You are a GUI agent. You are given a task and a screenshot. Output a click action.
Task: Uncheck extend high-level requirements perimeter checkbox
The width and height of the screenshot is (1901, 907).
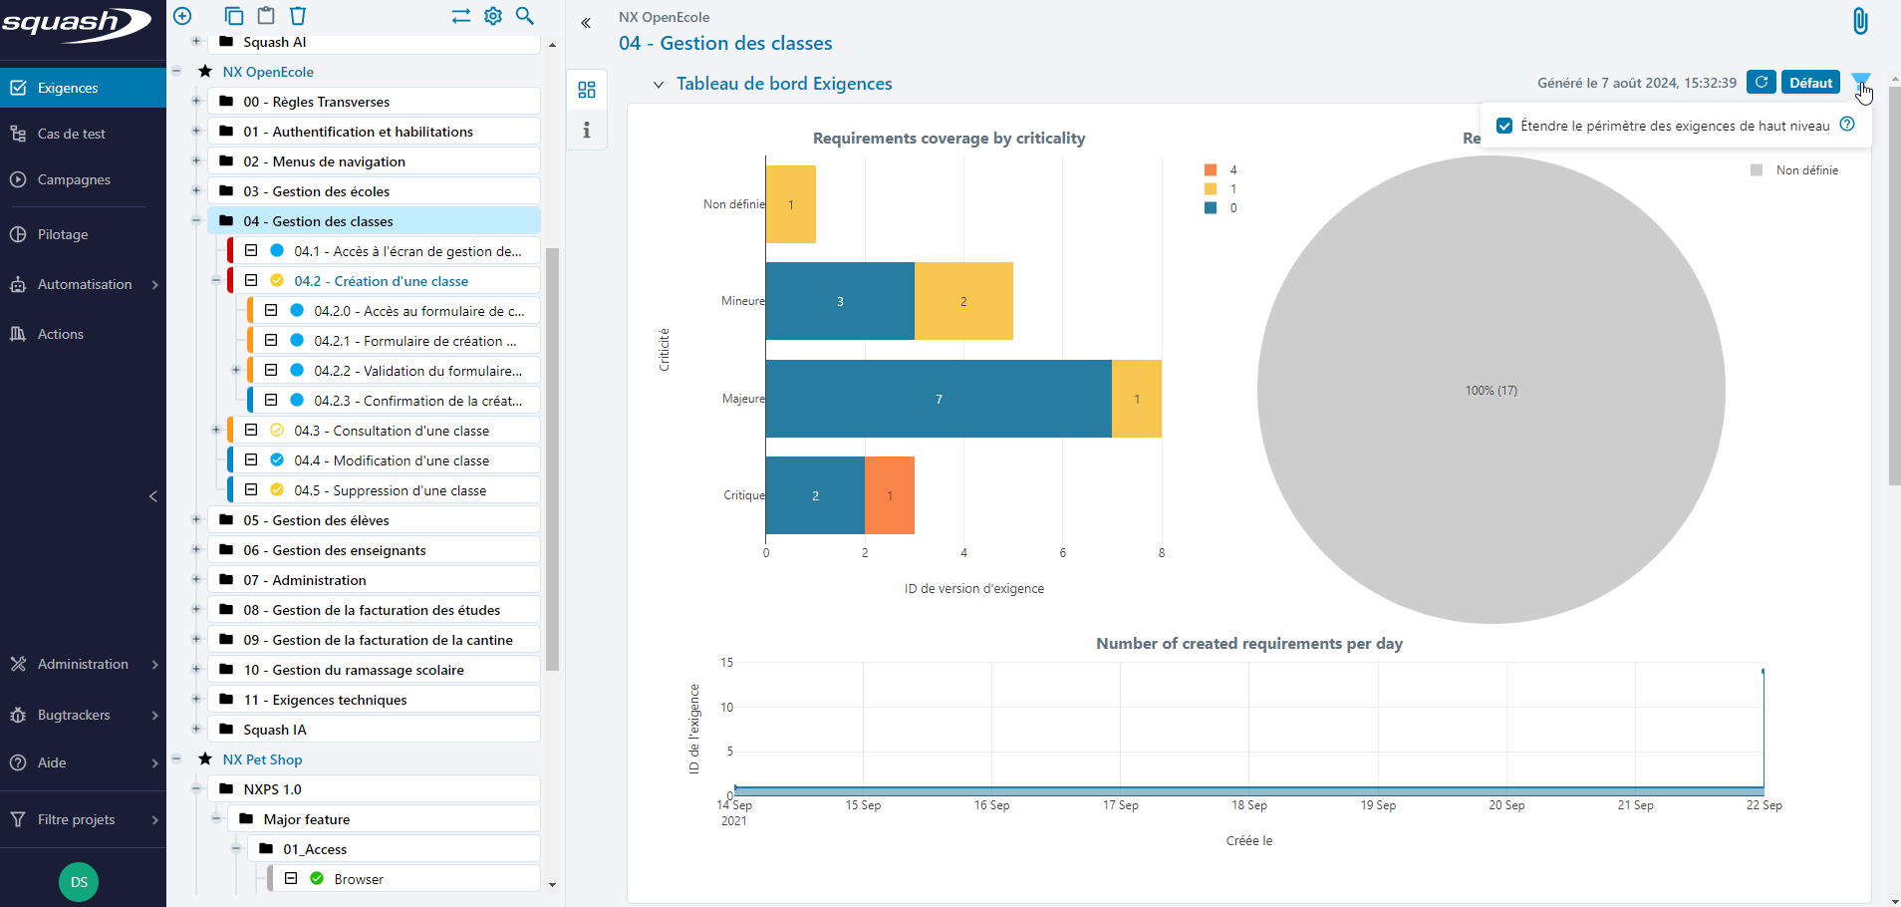[1504, 126]
